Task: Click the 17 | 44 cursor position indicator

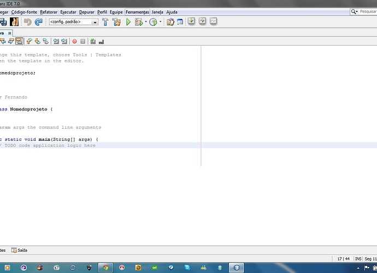Action: click(343, 259)
